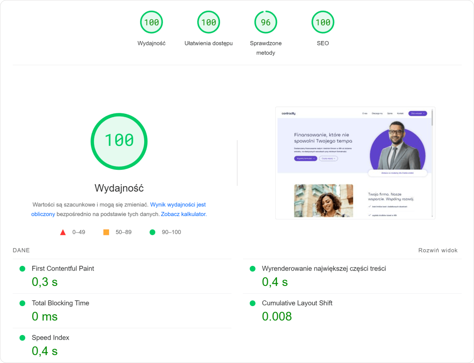Expand the metrics view with Rozwiń widok

(x=438, y=250)
